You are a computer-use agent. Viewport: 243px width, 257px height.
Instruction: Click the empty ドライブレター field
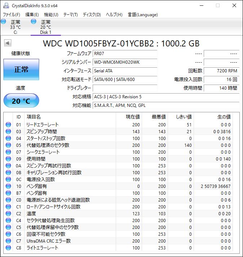[125, 88]
